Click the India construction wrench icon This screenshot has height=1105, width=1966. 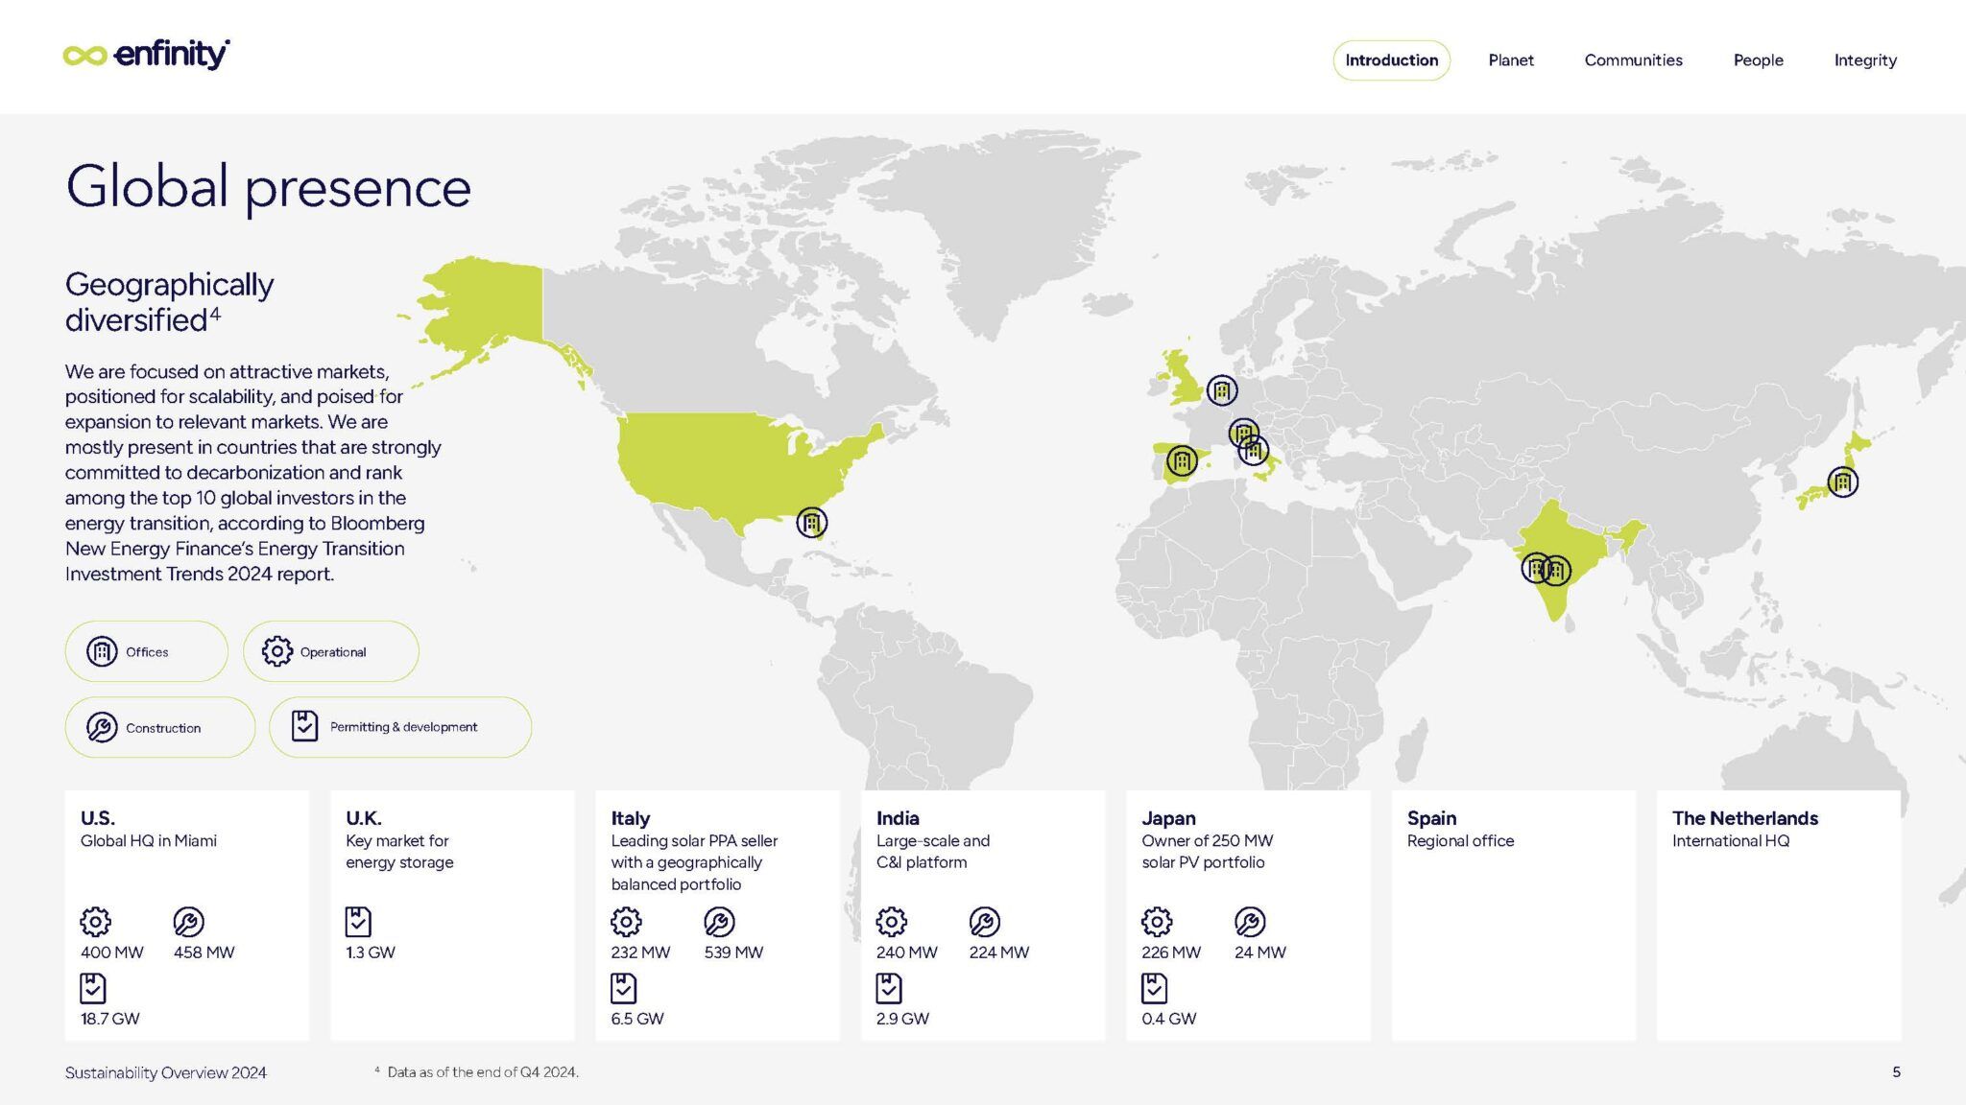[x=984, y=922]
